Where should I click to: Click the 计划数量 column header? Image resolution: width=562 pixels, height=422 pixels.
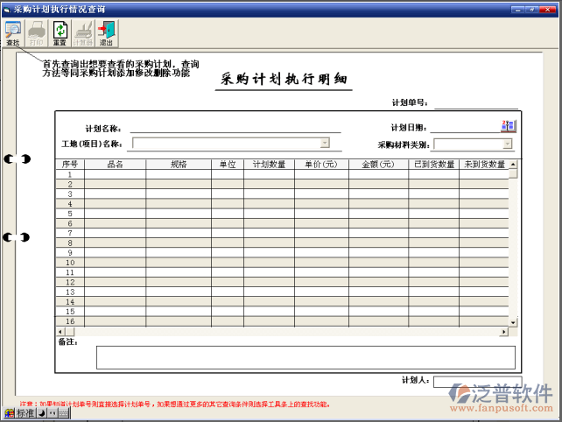point(269,165)
